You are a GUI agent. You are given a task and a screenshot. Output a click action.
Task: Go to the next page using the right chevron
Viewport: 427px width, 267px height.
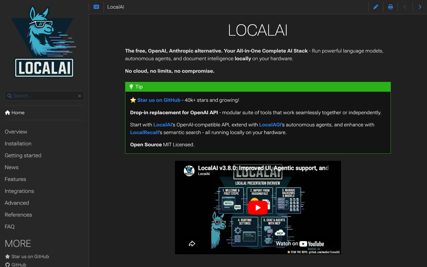pyautogui.click(x=420, y=7)
